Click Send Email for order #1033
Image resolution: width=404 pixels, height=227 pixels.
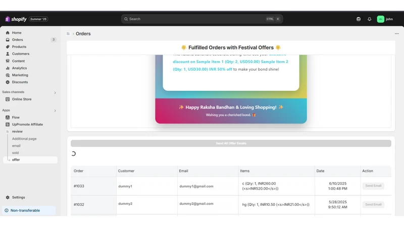tap(373, 186)
